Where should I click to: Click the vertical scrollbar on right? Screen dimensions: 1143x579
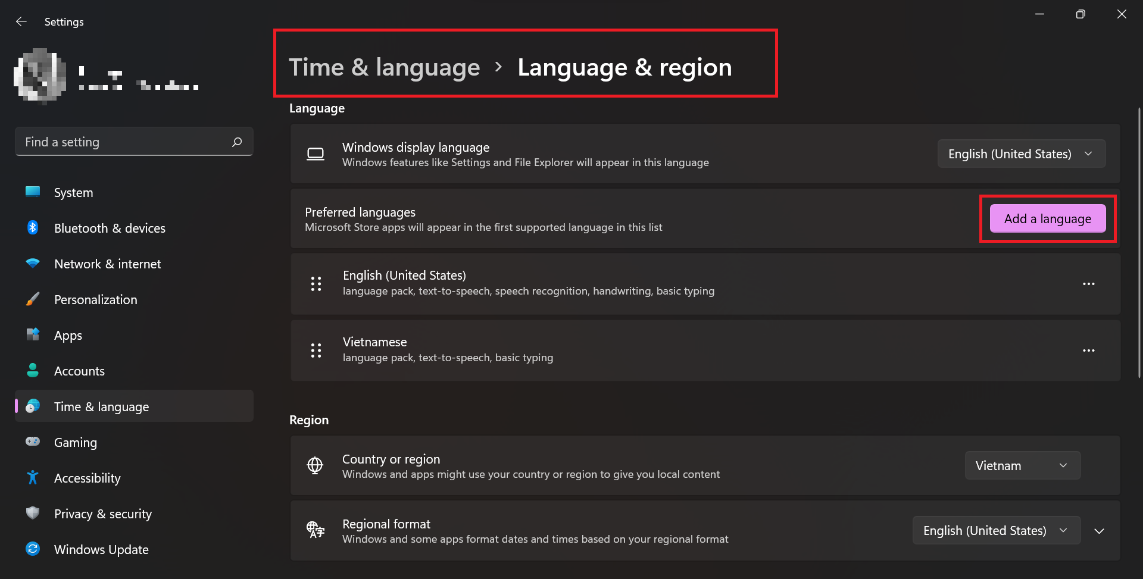tap(1139, 243)
